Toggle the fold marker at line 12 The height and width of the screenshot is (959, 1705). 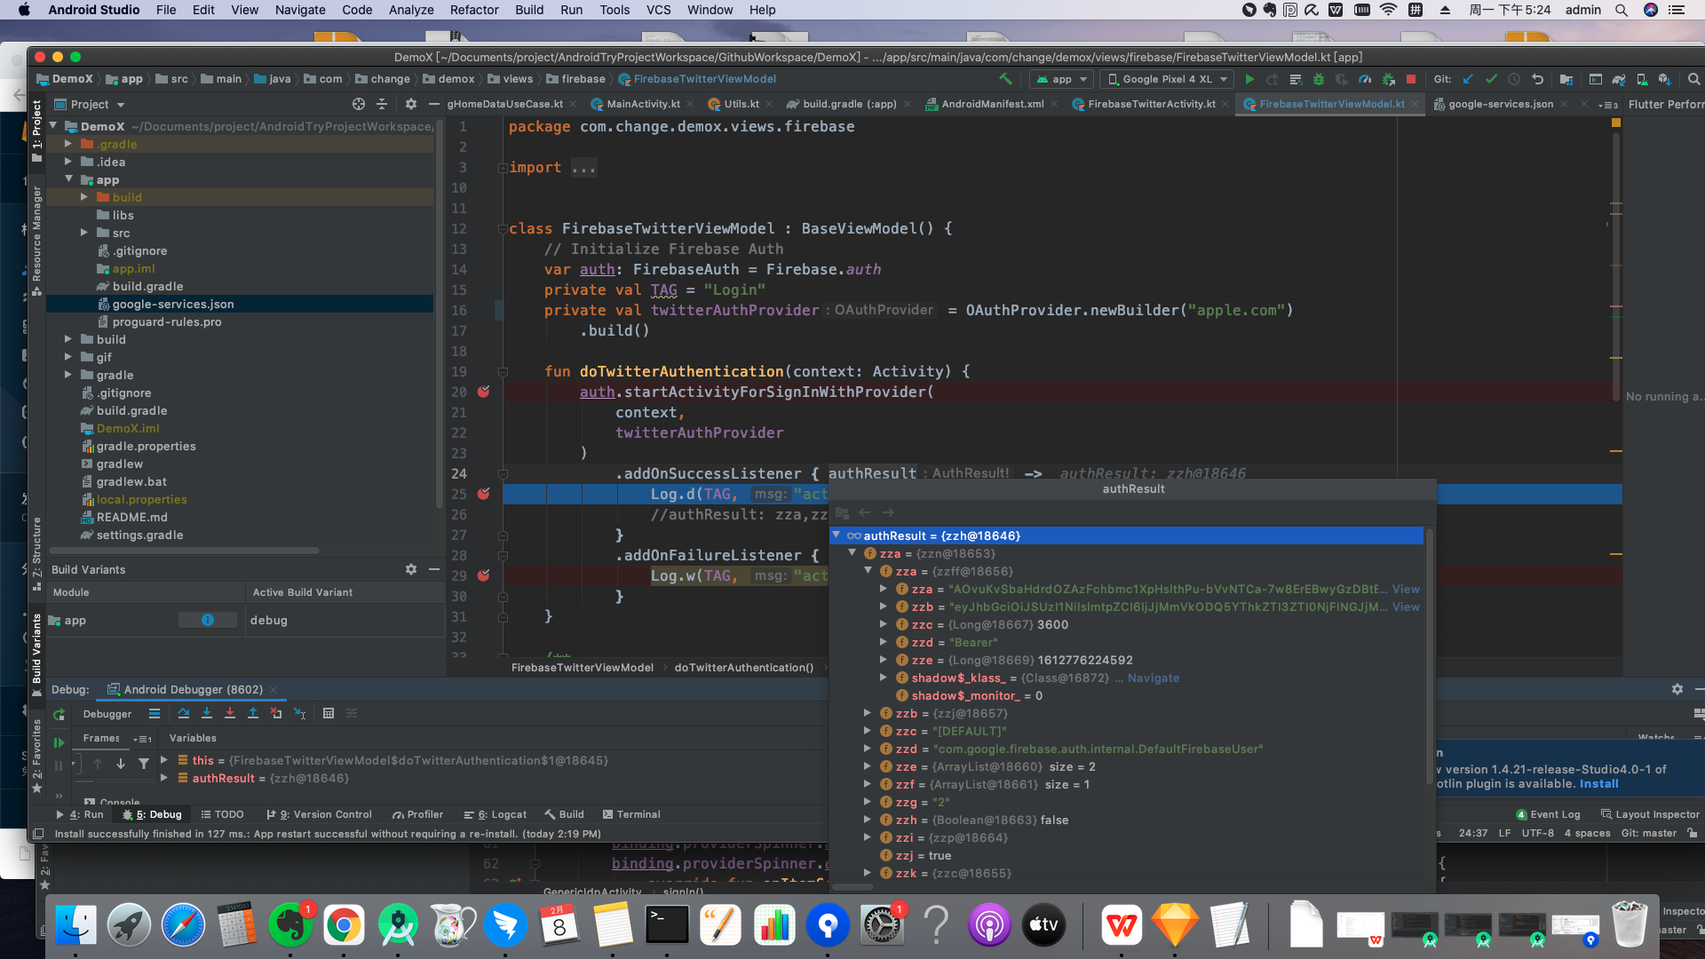point(503,228)
